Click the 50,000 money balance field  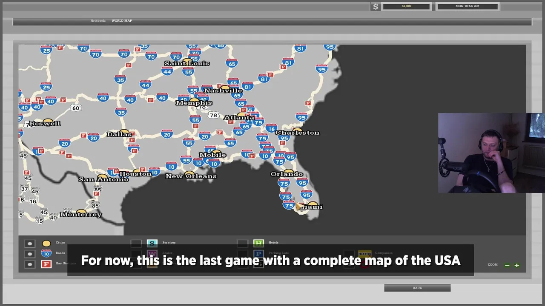[x=406, y=6]
